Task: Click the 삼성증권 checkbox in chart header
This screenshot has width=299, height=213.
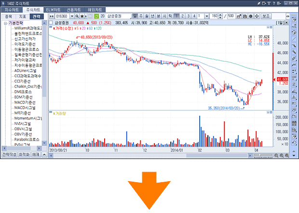Action: click(x=52, y=22)
